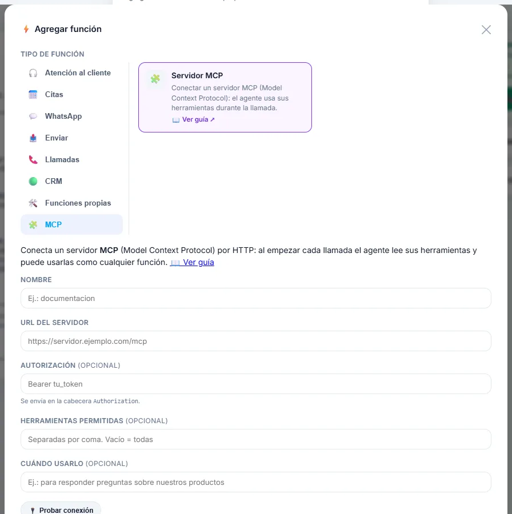The width and height of the screenshot is (512, 514).
Task: Click the green circle icon for CRM
Action: [33, 181]
